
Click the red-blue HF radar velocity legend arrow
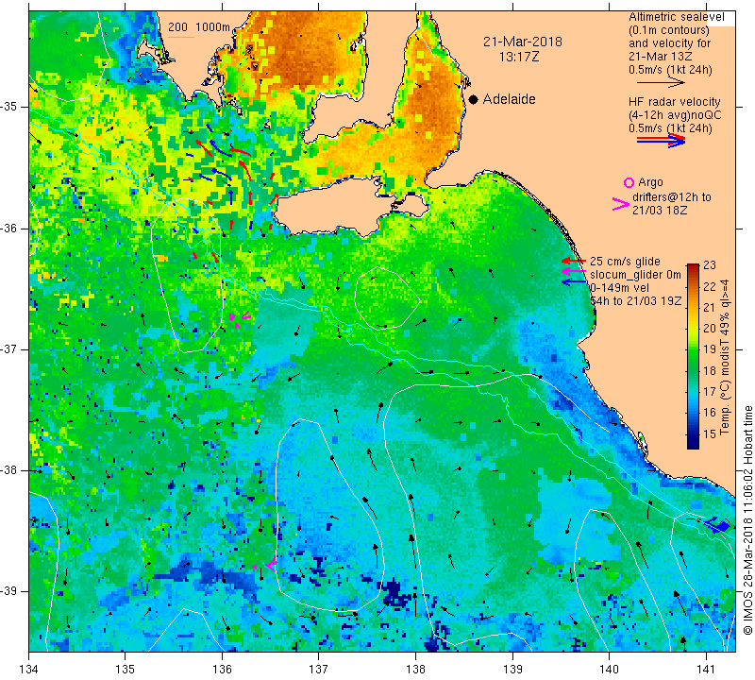pyautogui.click(x=661, y=140)
